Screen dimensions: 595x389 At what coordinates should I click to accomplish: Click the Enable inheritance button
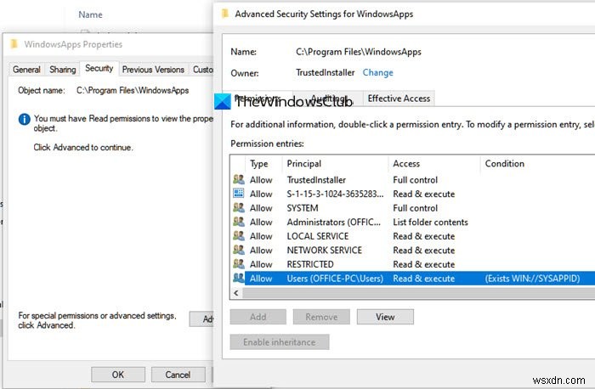click(280, 342)
